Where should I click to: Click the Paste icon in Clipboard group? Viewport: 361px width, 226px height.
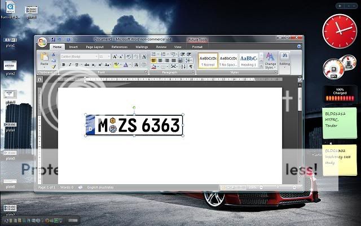coord(44,59)
